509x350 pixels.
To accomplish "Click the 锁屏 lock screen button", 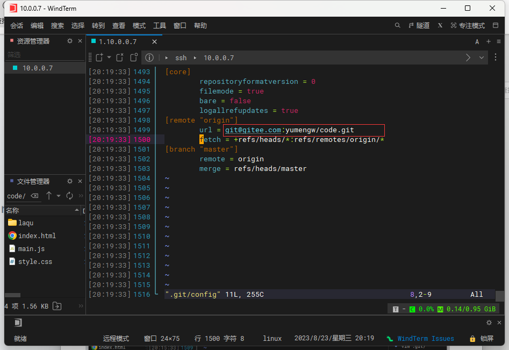I will tap(482, 339).
